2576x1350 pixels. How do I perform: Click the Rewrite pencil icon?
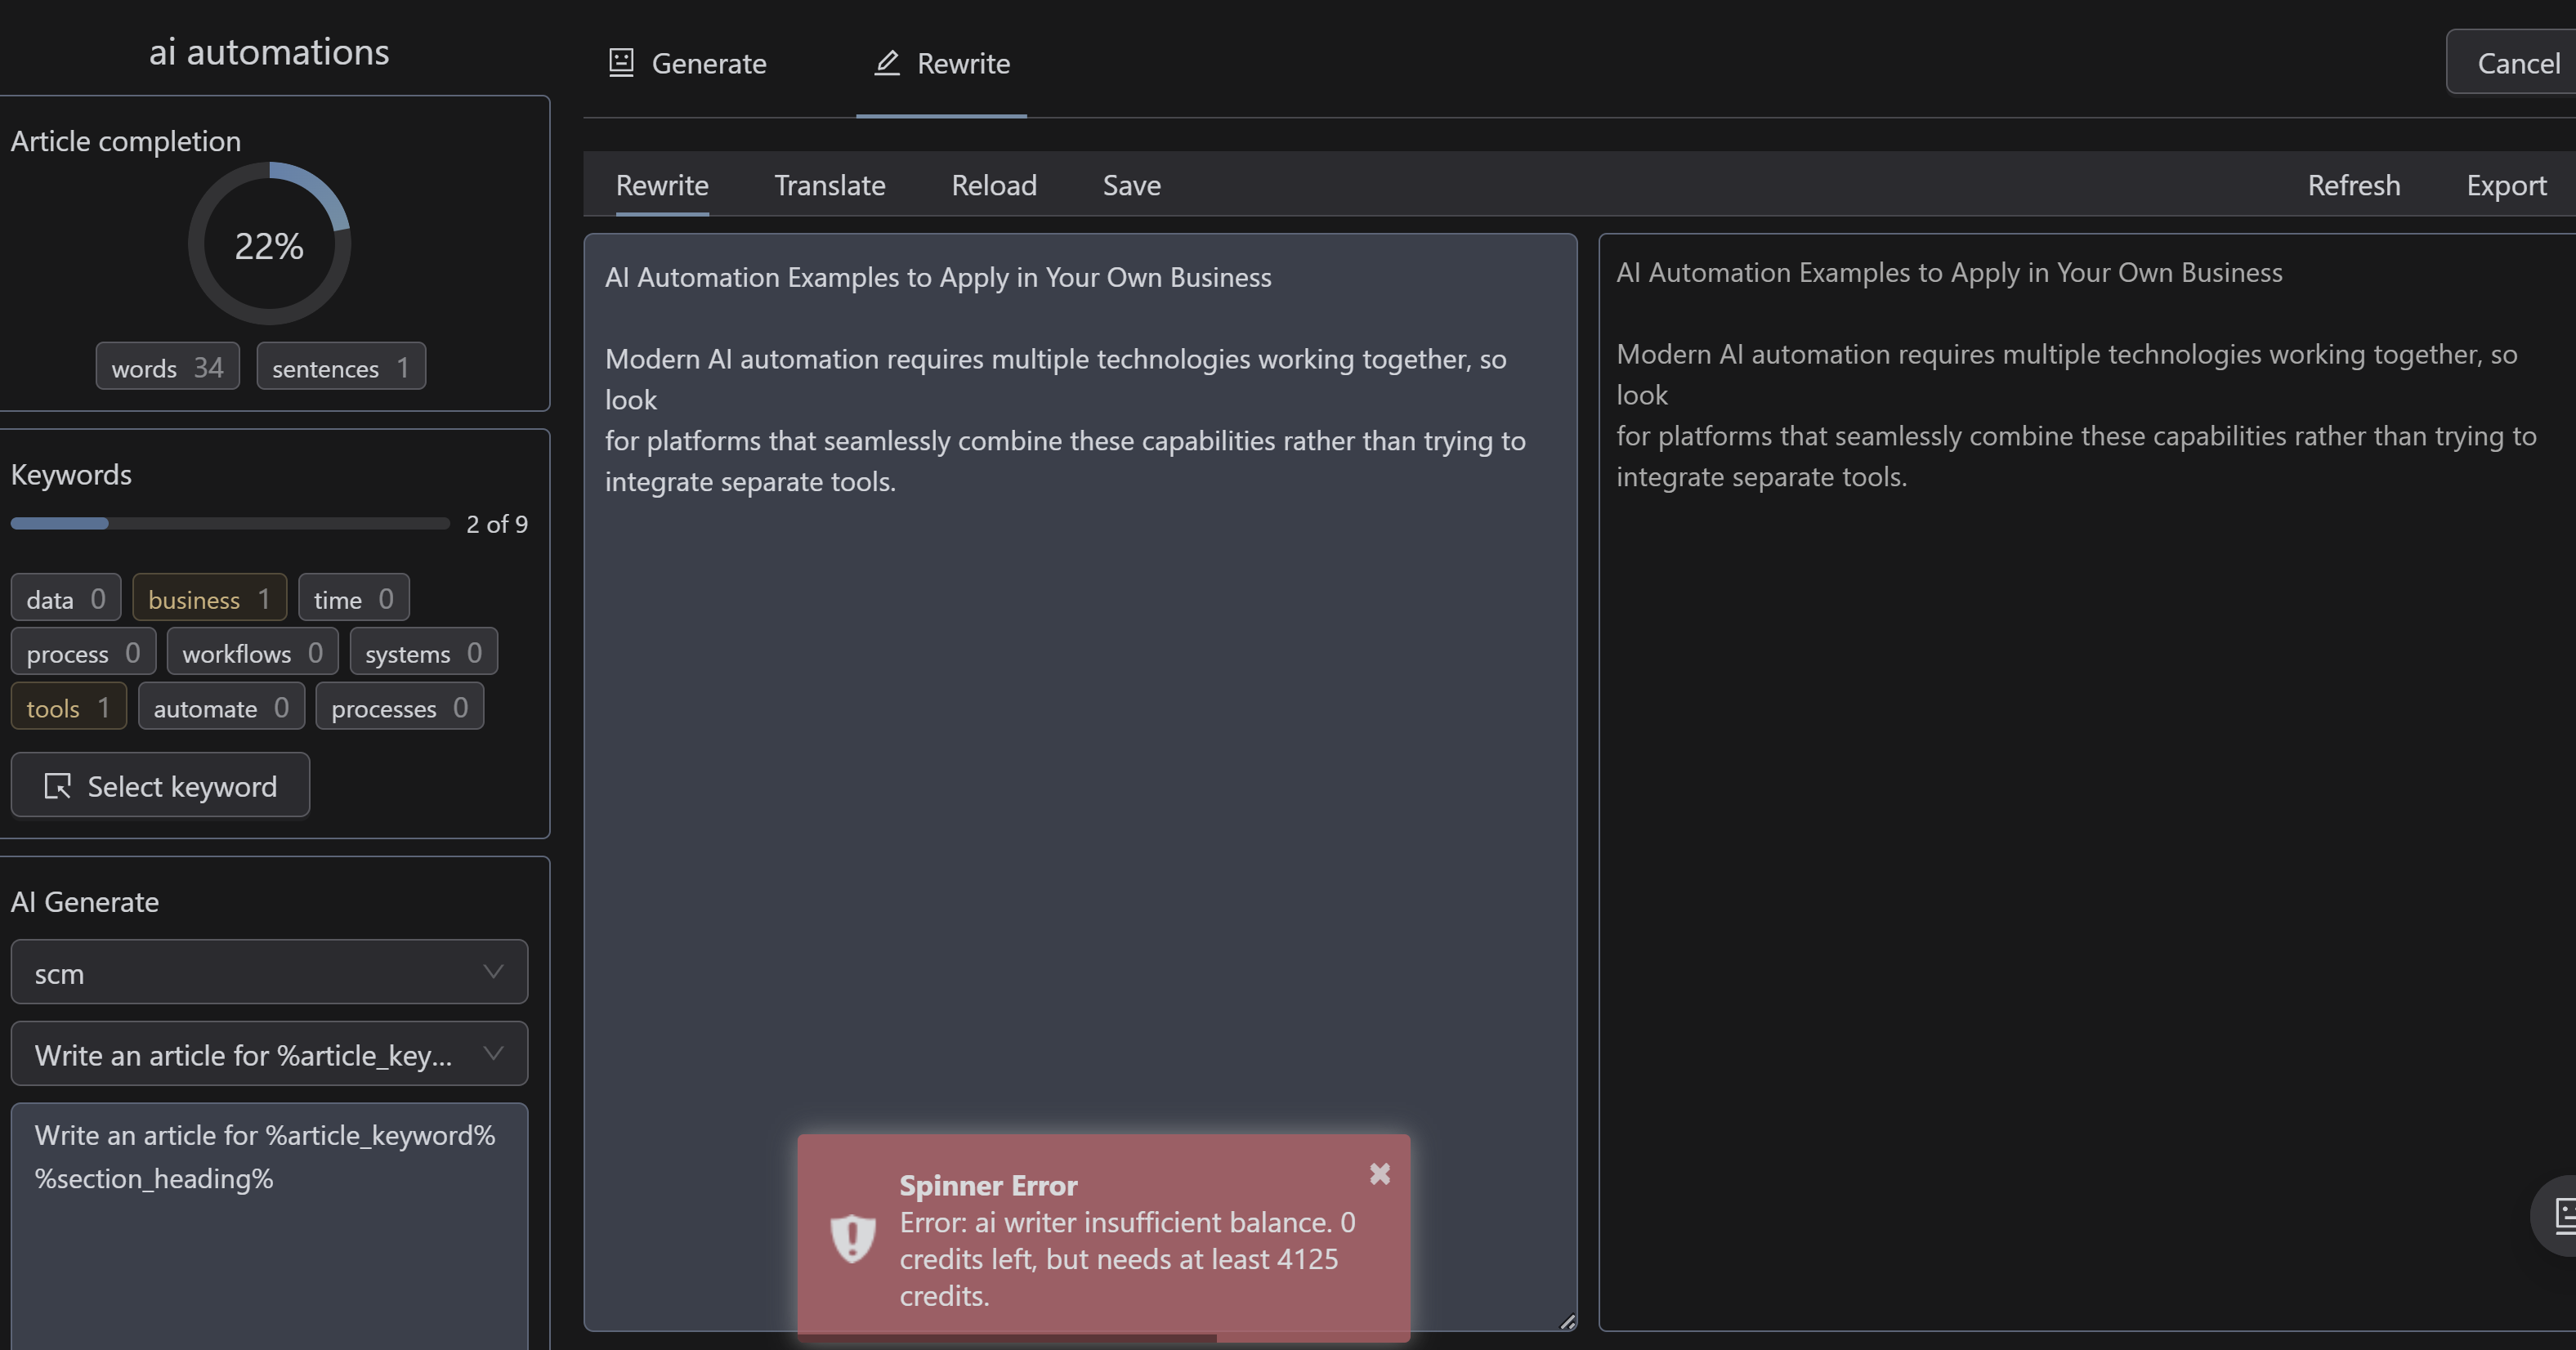pos(886,63)
